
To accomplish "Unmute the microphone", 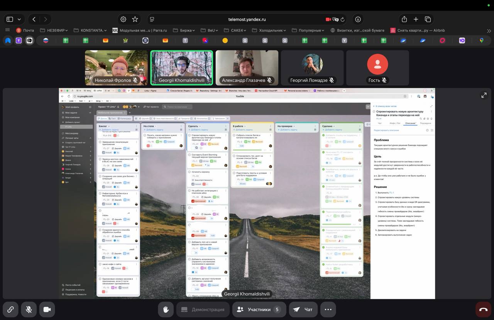I will [x=29, y=309].
